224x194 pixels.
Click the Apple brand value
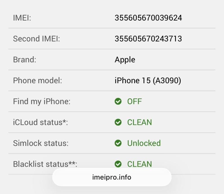pyautogui.click(x=125, y=60)
